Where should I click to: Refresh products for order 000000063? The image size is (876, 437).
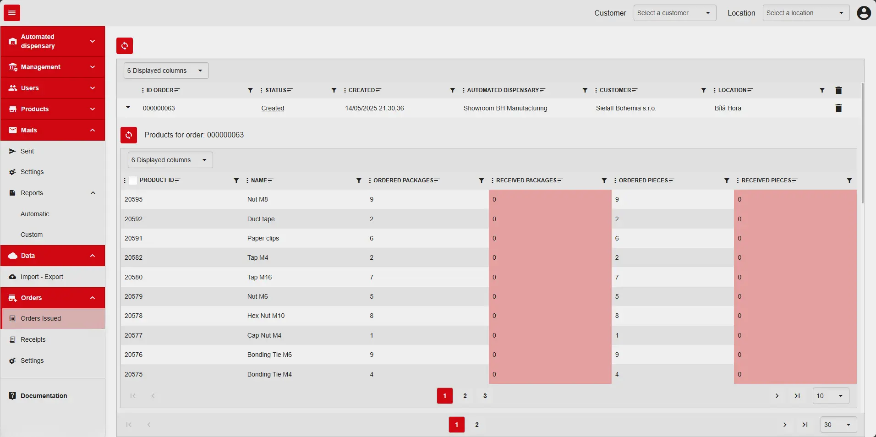(129, 135)
